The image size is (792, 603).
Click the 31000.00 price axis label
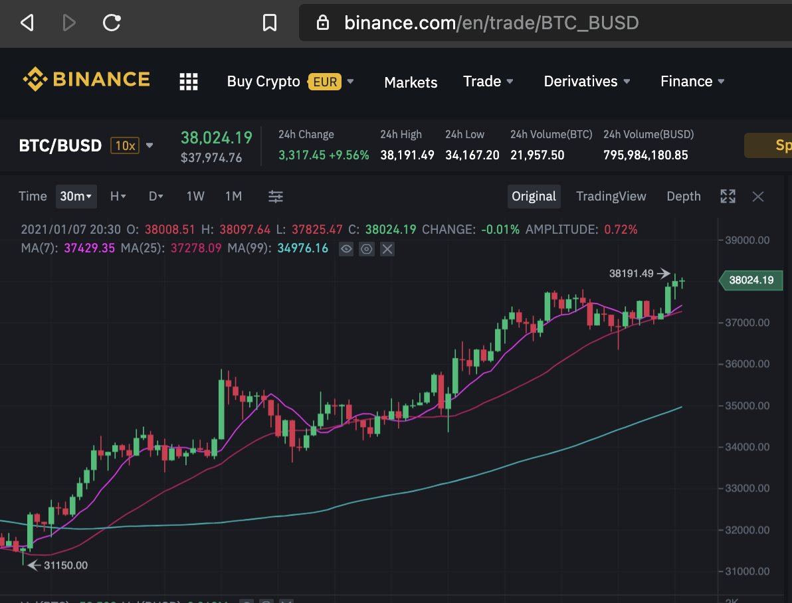point(747,571)
